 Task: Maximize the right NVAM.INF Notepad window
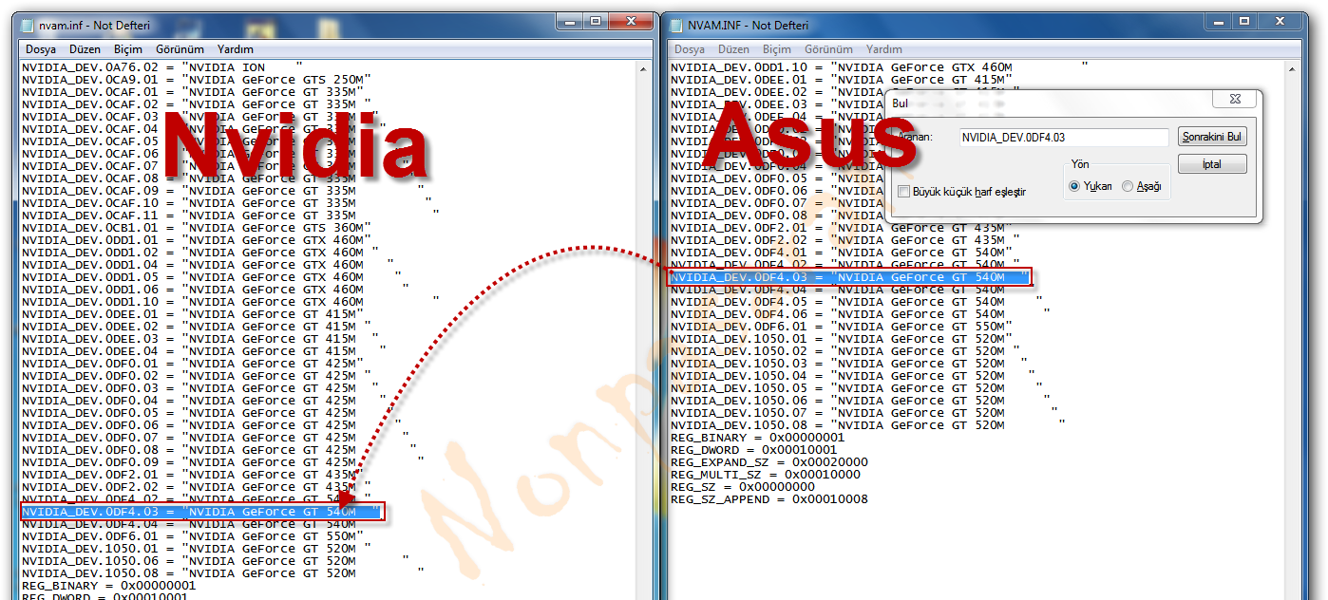click(1244, 21)
